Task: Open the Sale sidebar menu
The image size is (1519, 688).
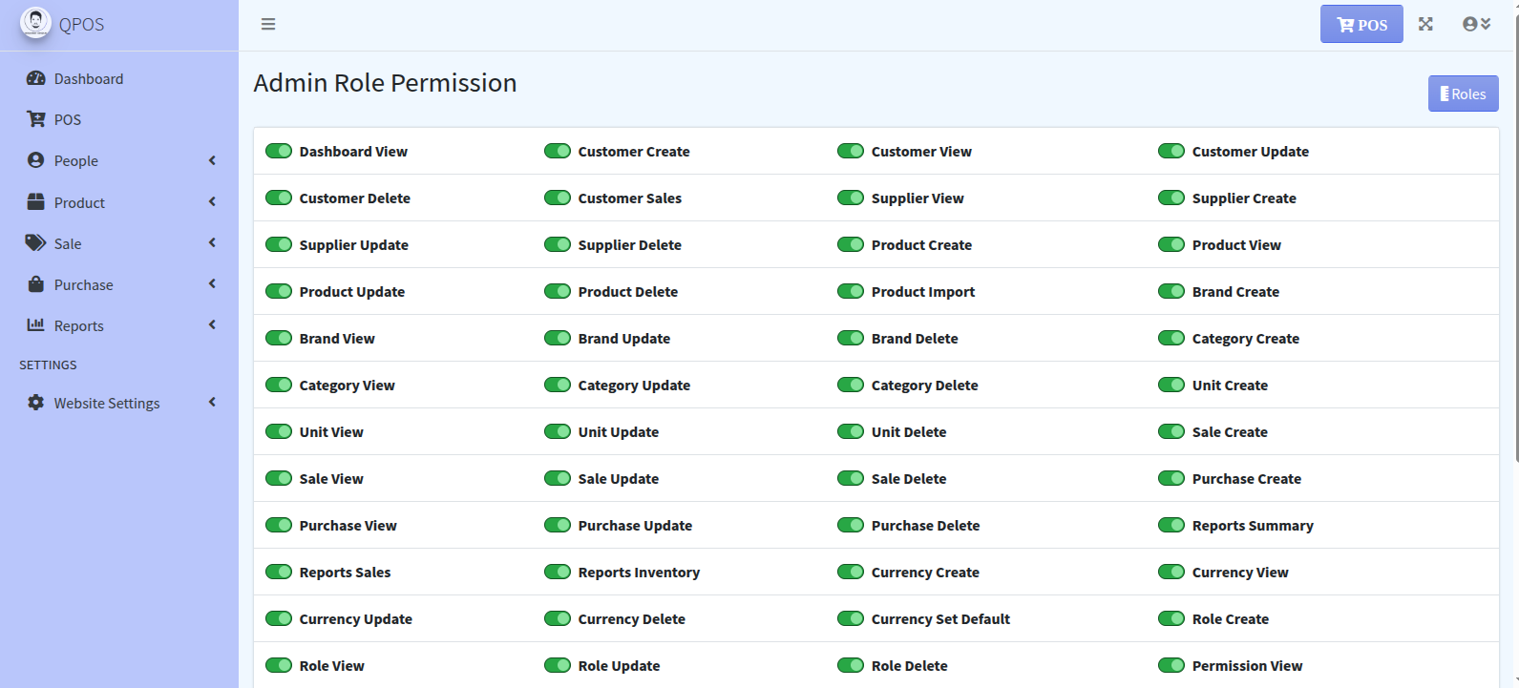Action: 119,242
